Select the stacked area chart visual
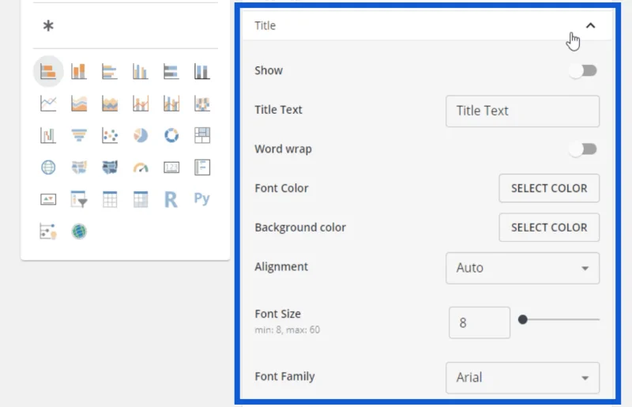Screen dimensions: 632x407 tap(110, 104)
